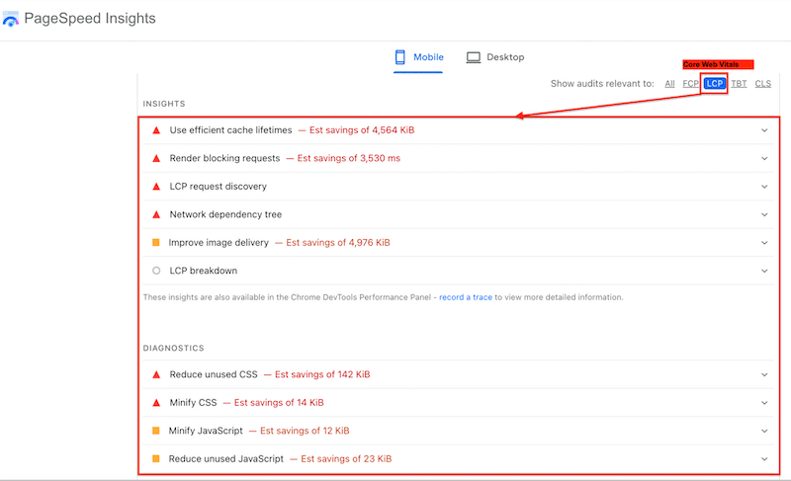
Task: Expand Improve image delivery chevron
Action: (x=764, y=243)
